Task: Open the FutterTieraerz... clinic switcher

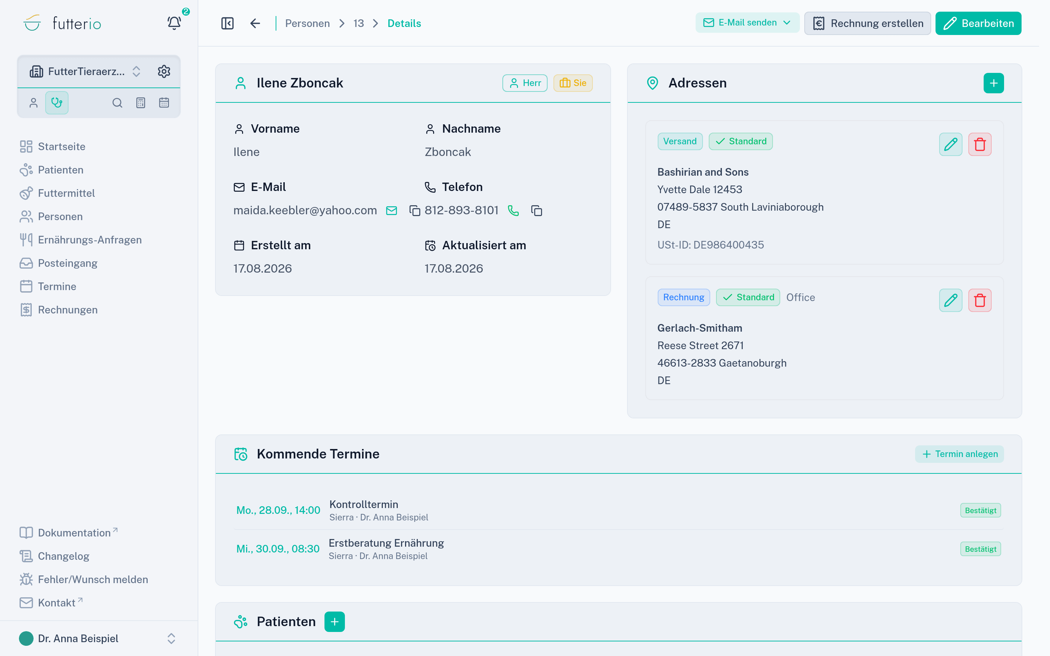Action: [x=85, y=71]
